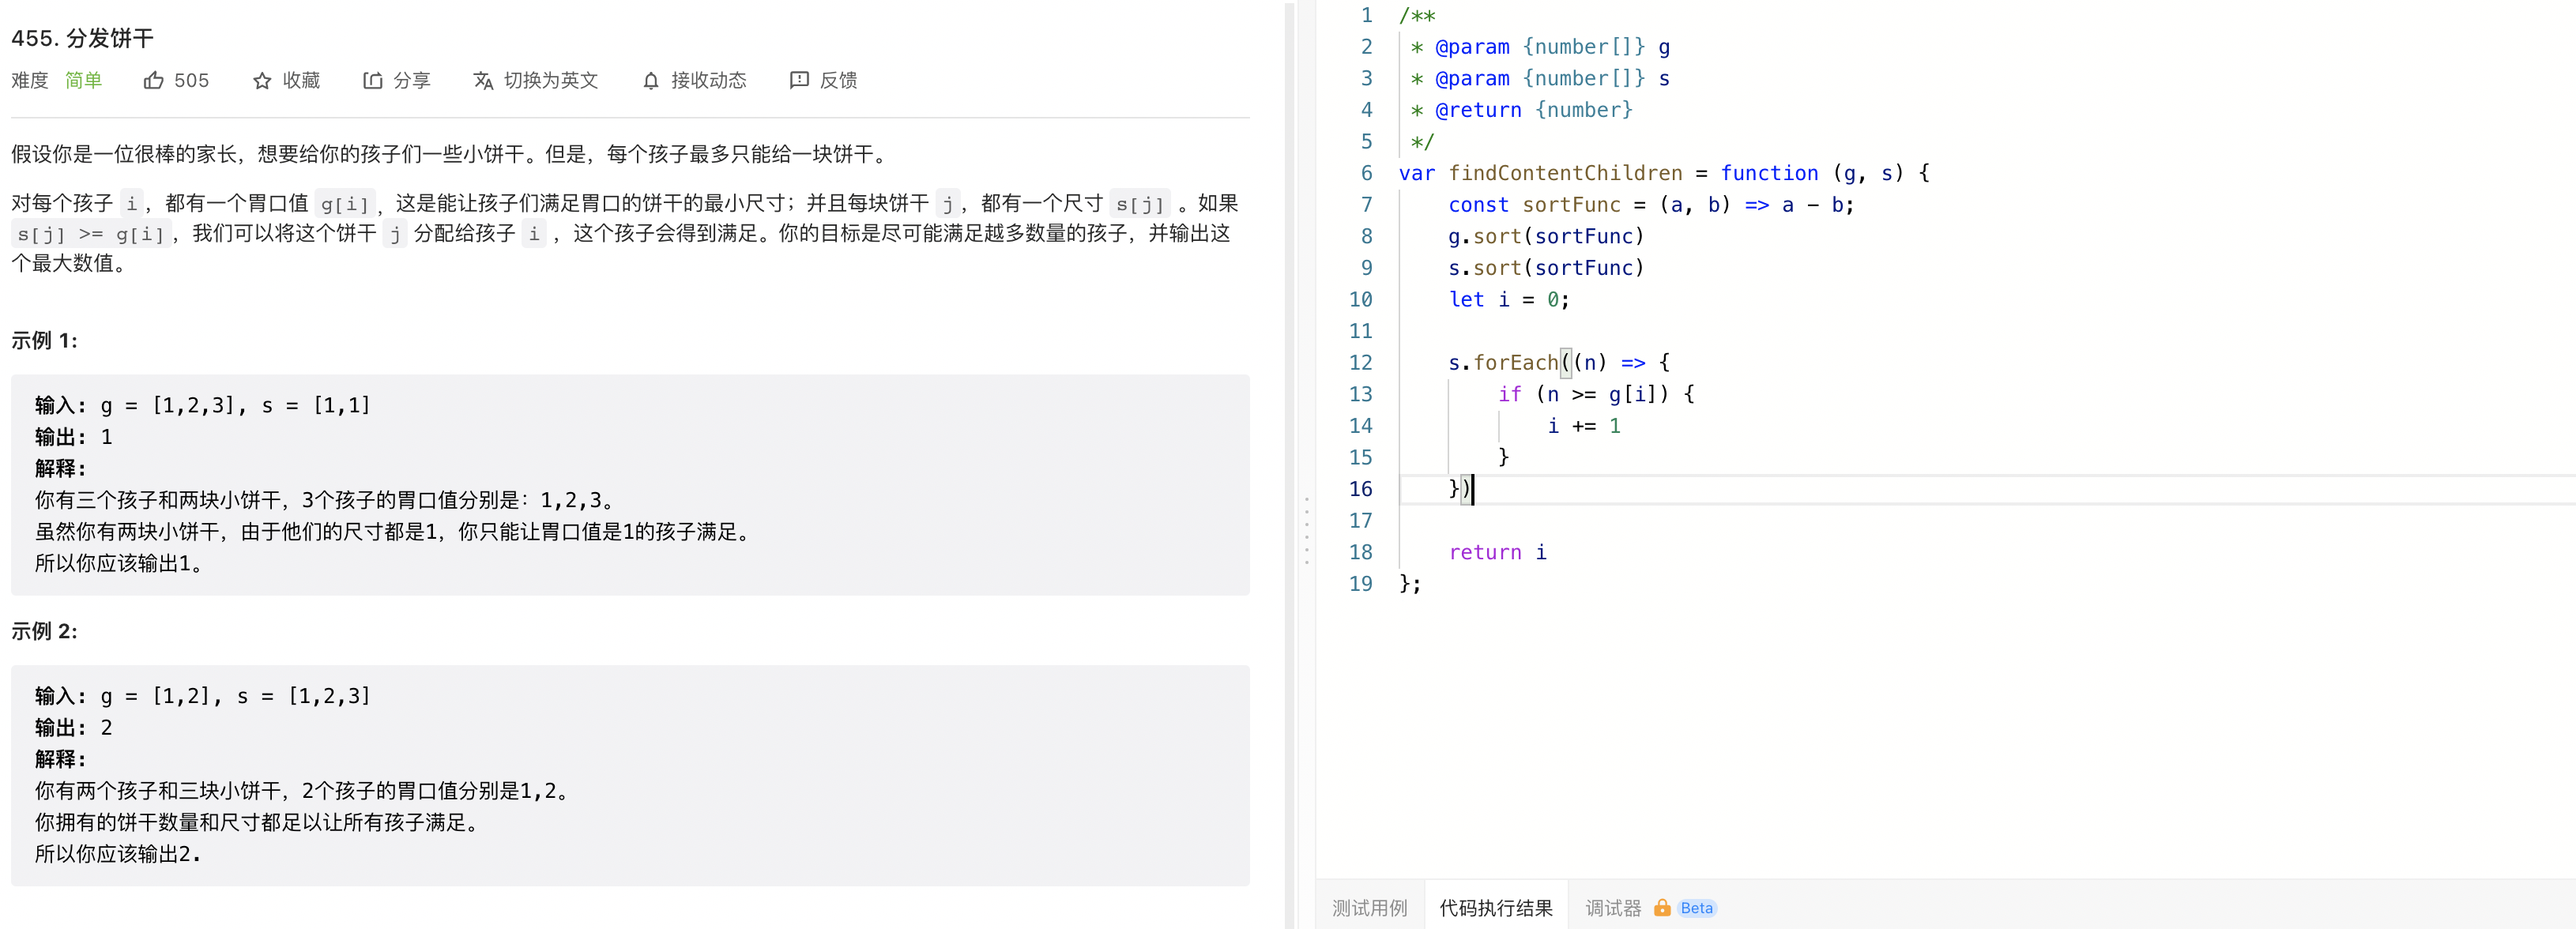Click the '@return {number}' comment line
This screenshot has width=2576, height=929.
coord(1520,110)
